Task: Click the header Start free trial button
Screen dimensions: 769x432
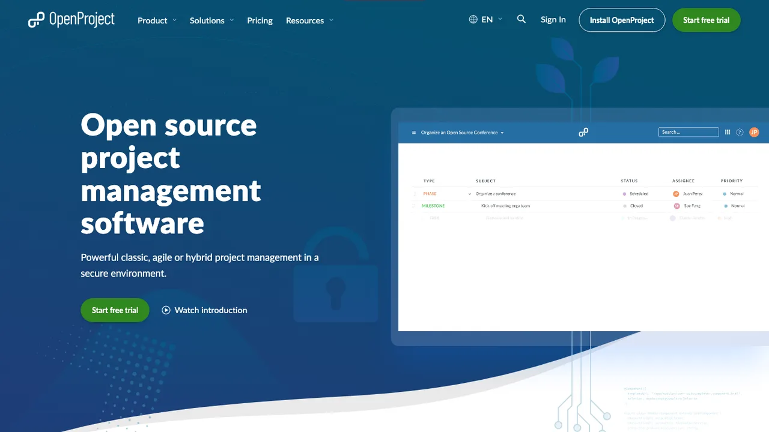Action: coord(707,20)
